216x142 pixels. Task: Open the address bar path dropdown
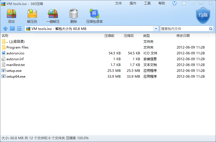point(156,29)
